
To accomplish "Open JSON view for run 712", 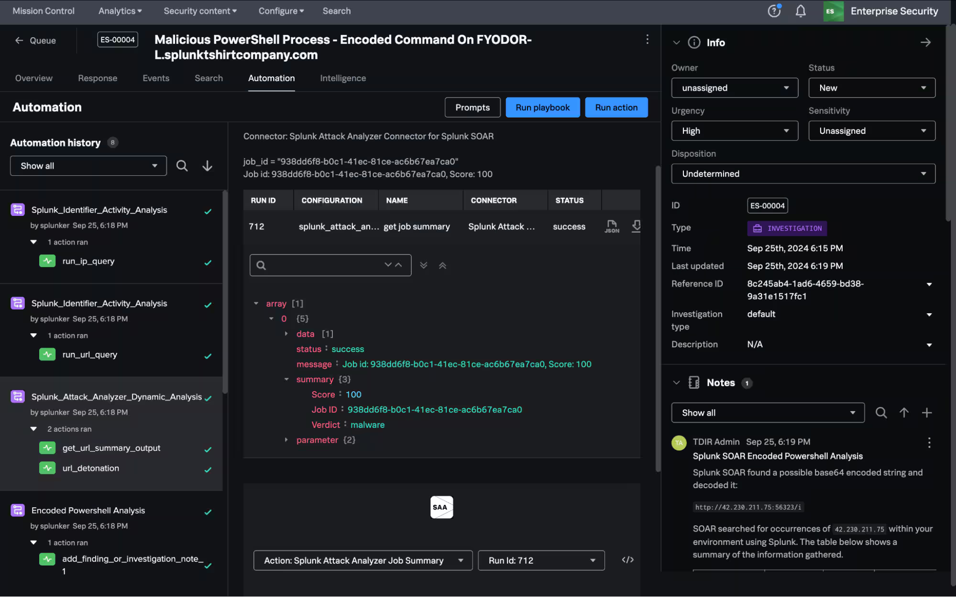I will [612, 226].
